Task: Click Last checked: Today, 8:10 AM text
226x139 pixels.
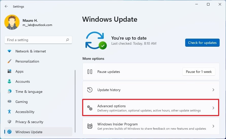Action: pyautogui.click(x=134, y=43)
